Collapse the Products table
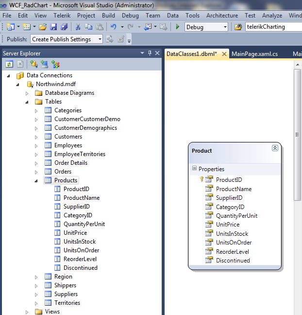The width and height of the screenshot is (302, 315). pyautogui.click(x=36, y=181)
